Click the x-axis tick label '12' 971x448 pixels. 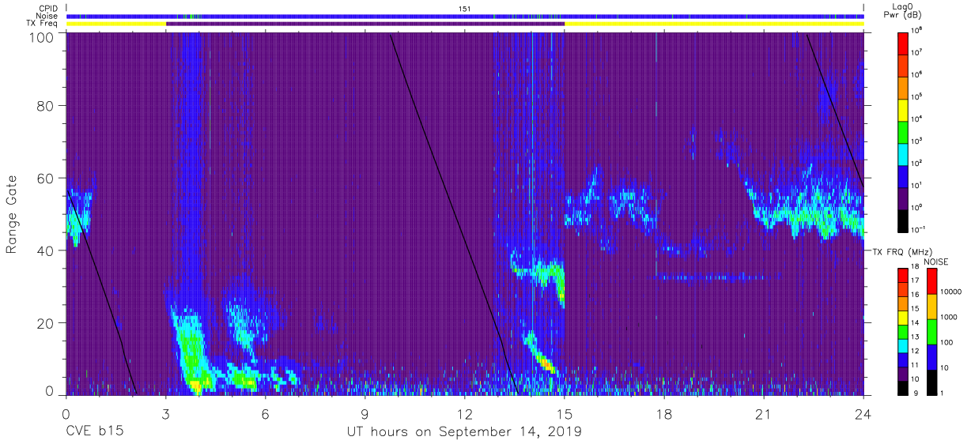tap(464, 413)
